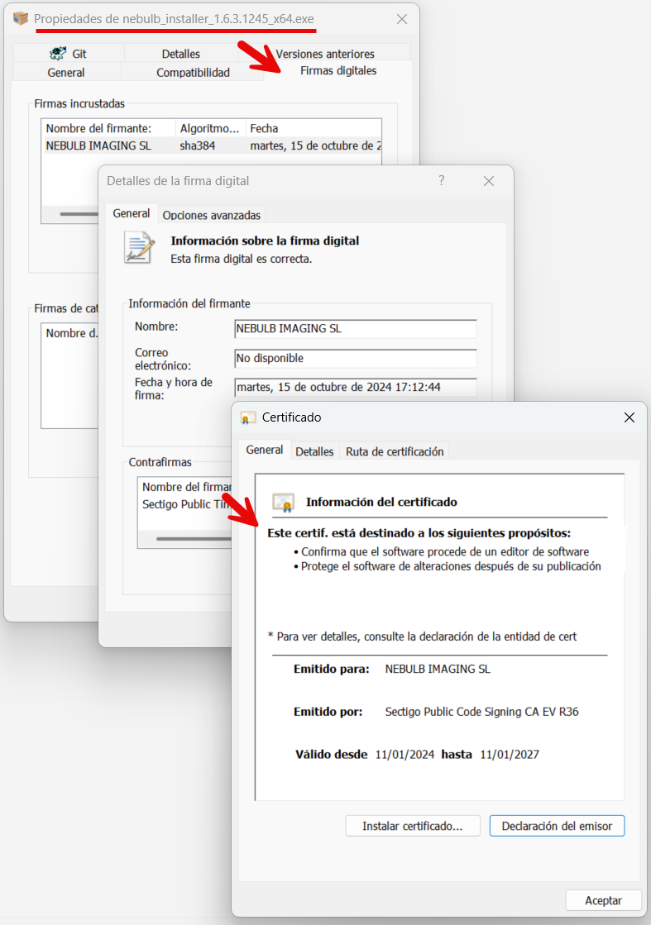This screenshot has width=651, height=925.
Task: Click the certificate icon in Certificado title bar
Action: coord(248,417)
